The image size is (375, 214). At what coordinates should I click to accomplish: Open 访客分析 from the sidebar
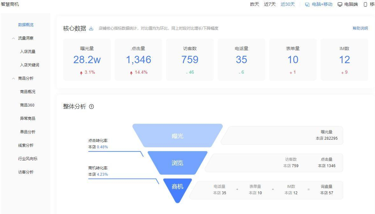pyautogui.click(x=26, y=172)
